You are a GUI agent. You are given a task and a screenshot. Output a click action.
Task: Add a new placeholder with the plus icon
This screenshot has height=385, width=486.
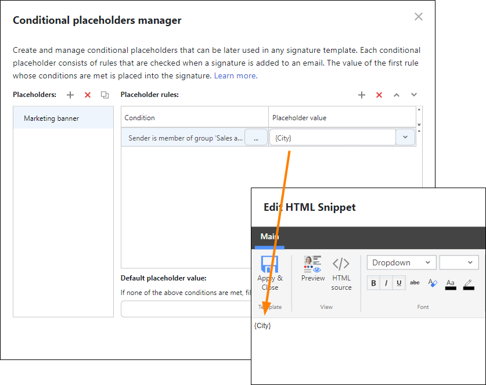pyautogui.click(x=70, y=95)
